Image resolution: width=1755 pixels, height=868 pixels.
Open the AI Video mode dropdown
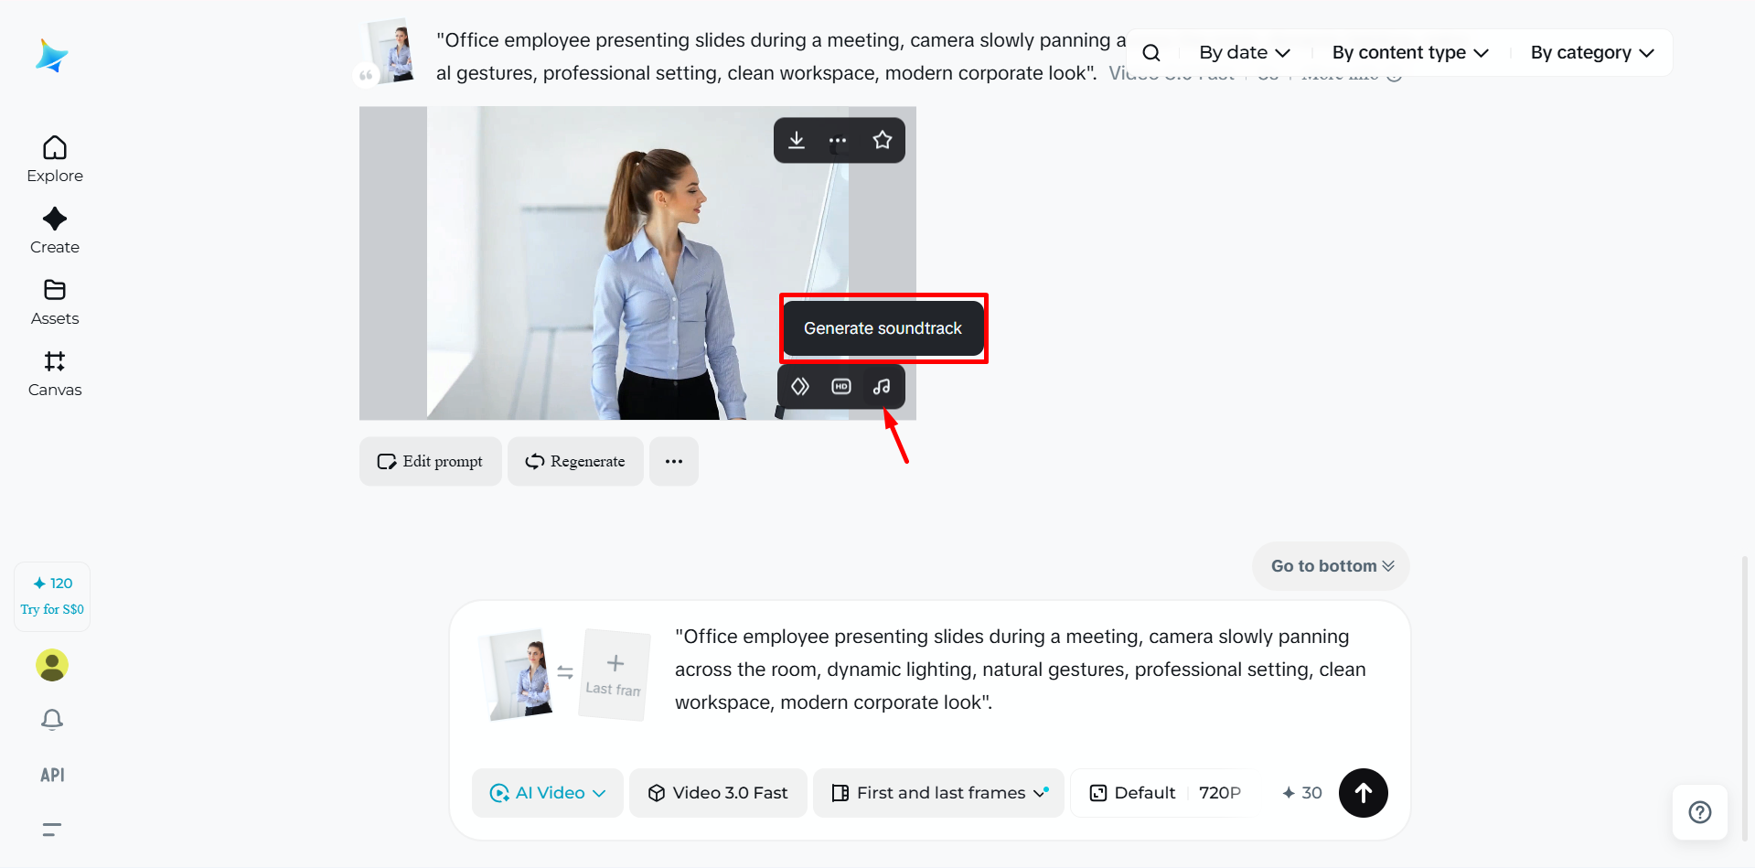pos(548,793)
